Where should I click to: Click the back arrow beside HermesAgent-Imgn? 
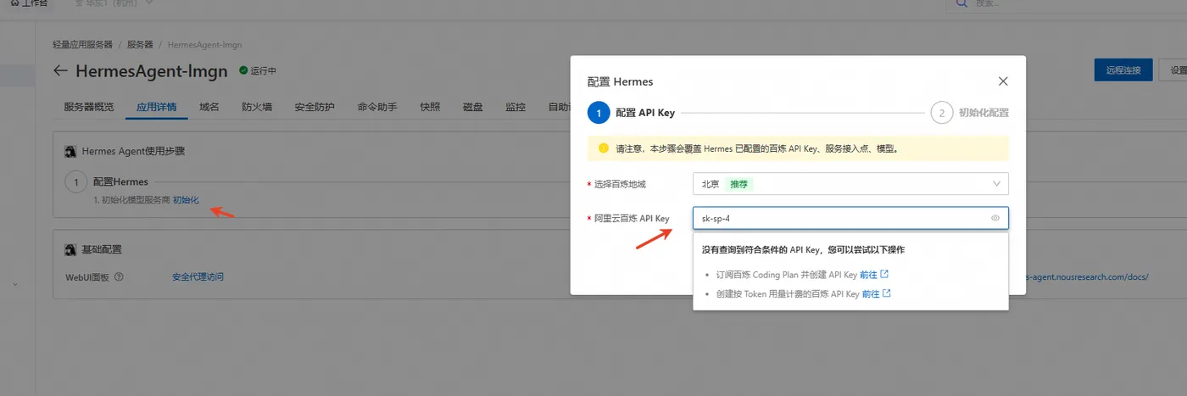(60, 70)
